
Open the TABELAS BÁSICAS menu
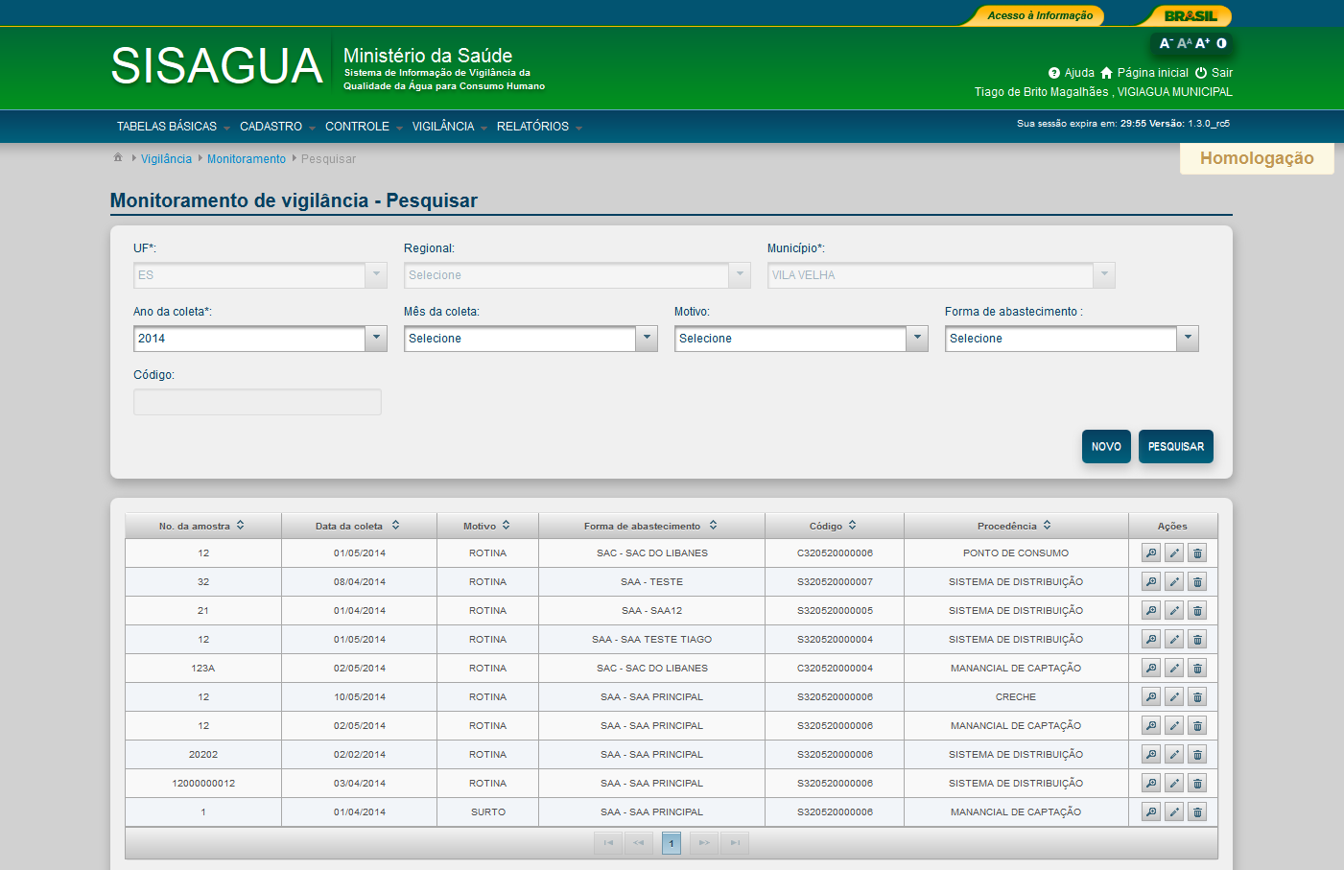(x=173, y=127)
